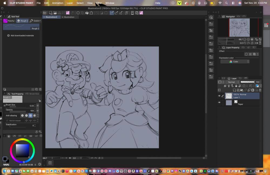The image size is (270, 175).
Task: Expand the Brush Size plus expander
Action: (x=5, y=106)
